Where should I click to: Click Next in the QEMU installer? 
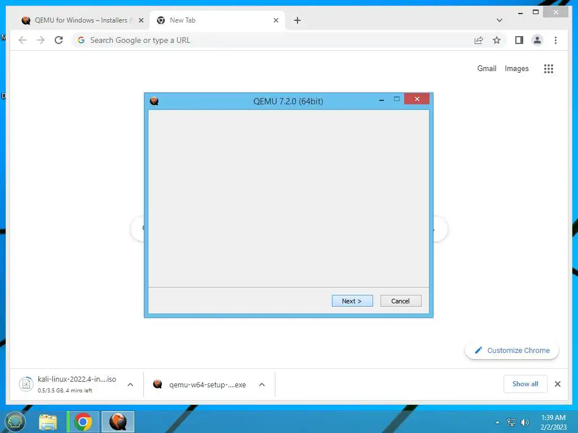[352, 301]
